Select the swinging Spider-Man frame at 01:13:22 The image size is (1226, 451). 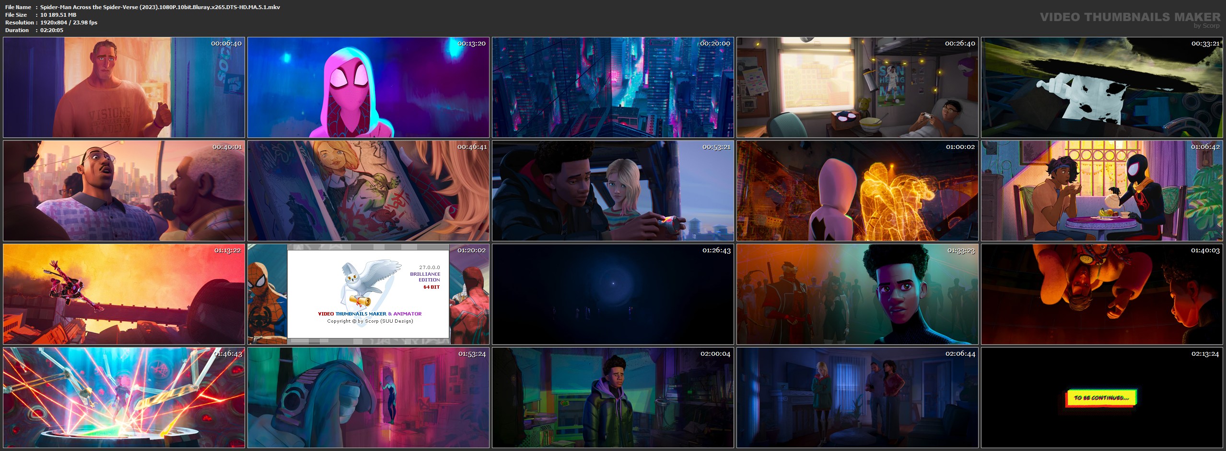point(124,294)
